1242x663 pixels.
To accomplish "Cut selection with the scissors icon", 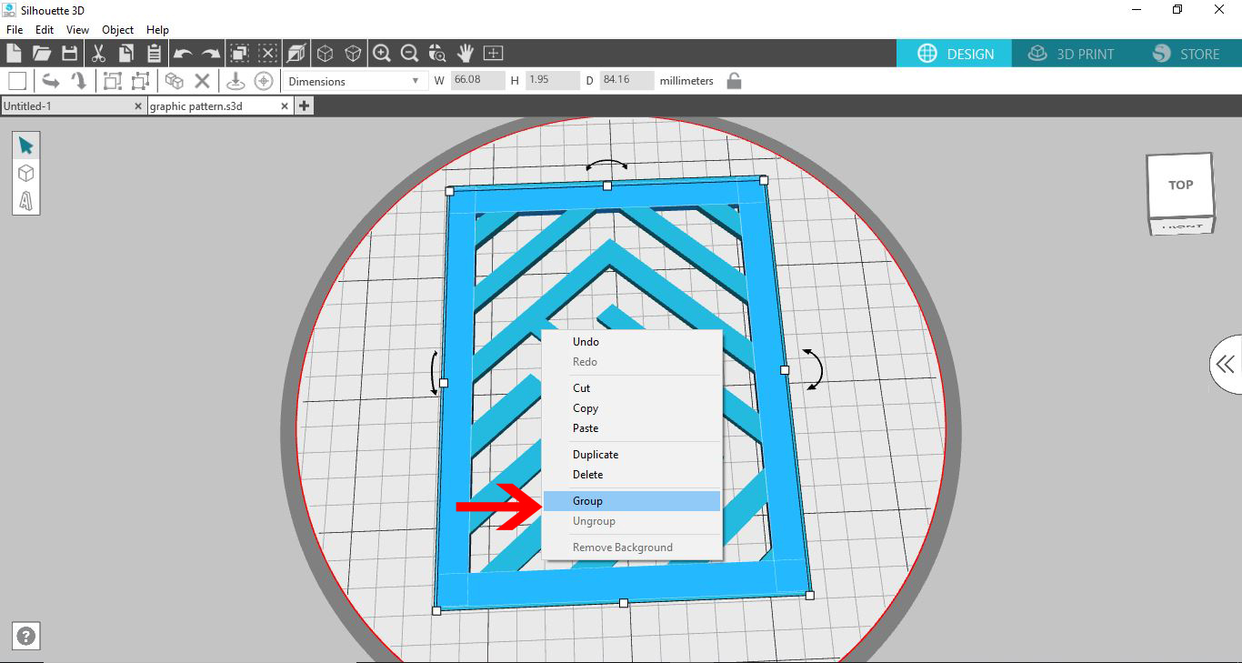I will coord(99,53).
